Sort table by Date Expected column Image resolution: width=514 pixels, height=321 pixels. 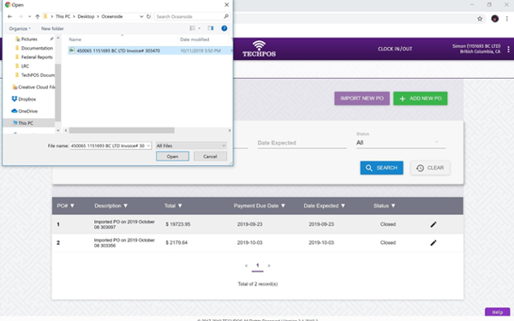click(324, 205)
